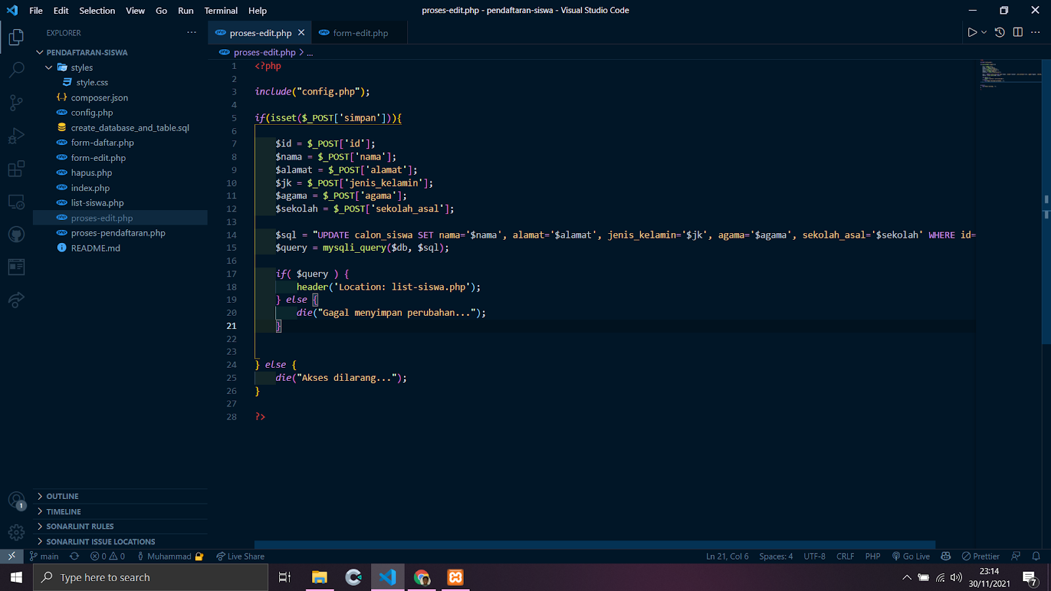
Task: Split the editor to the right
Action: click(x=1018, y=32)
